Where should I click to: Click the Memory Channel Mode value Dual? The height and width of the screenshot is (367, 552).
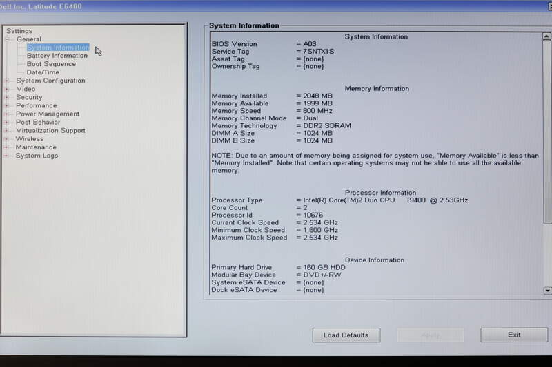[310, 118]
